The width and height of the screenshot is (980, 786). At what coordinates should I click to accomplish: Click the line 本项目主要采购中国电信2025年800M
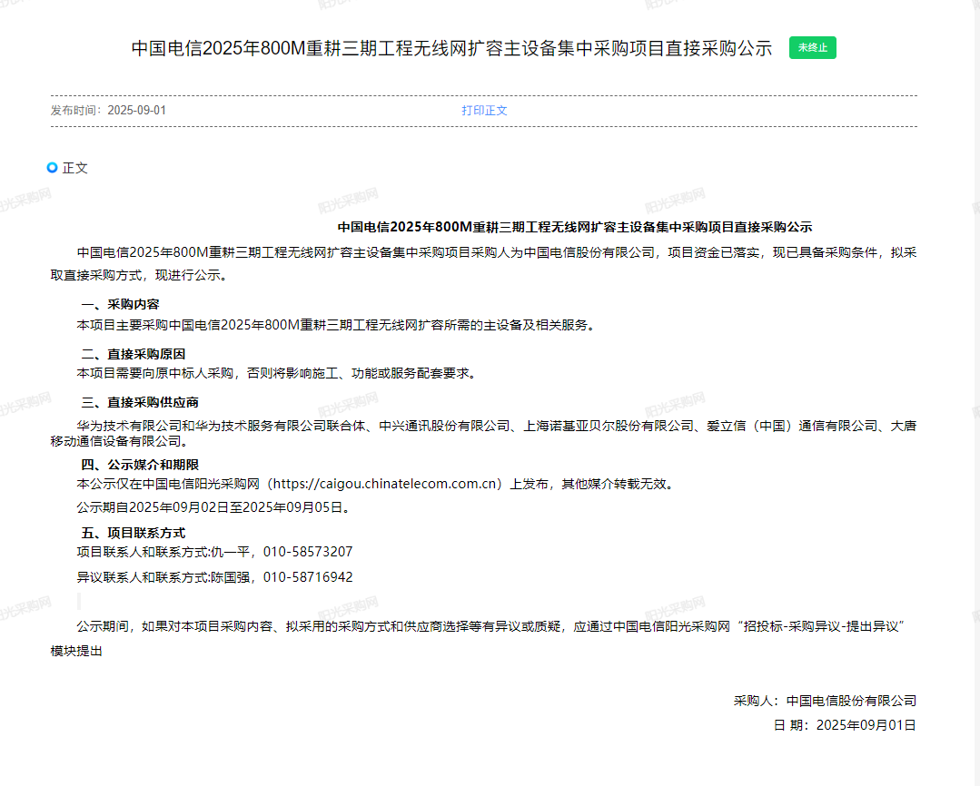[x=336, y=325]
